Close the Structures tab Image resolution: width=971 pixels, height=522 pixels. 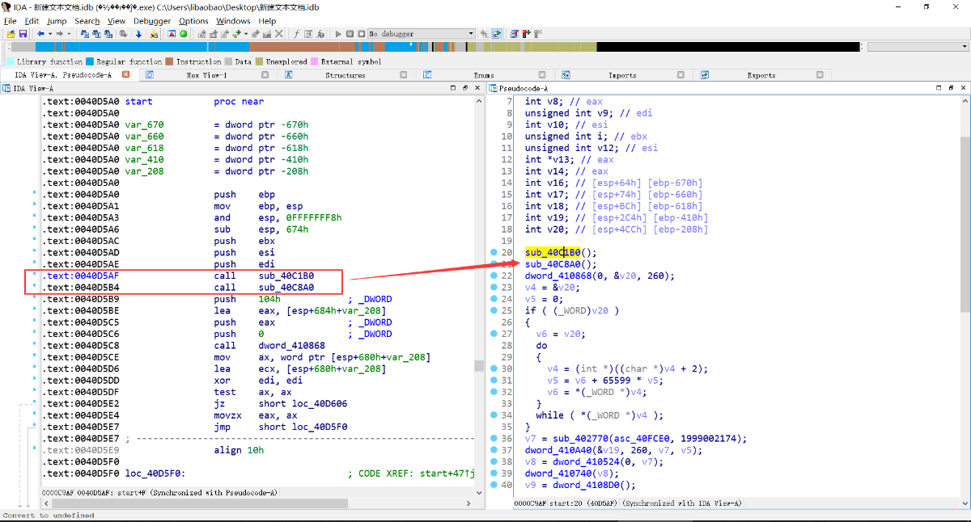405,75
